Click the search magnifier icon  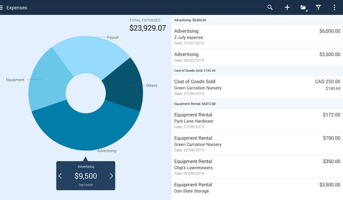pos(270,8)
